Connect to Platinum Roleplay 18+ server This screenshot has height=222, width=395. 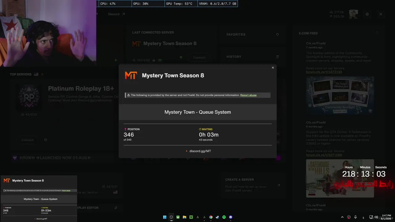coord(27,140)
